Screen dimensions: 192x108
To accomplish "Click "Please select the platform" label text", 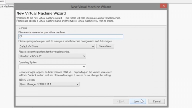I will point(44,52).
